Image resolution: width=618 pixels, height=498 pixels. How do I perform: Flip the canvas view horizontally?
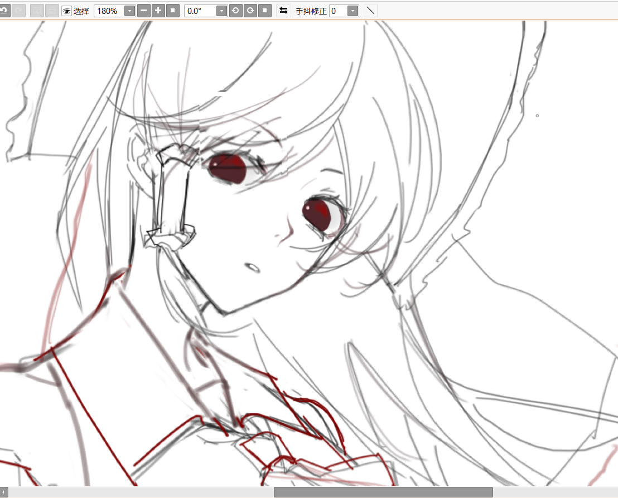click(283, 11)
